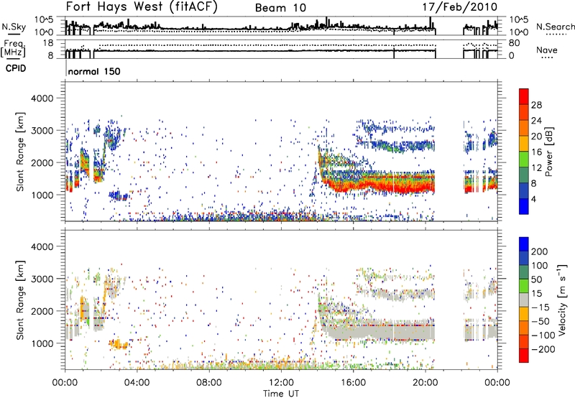Viewport: 575px width, 398px height.
Task: Click the 'Nave' legend label
Action: (546, 50)
